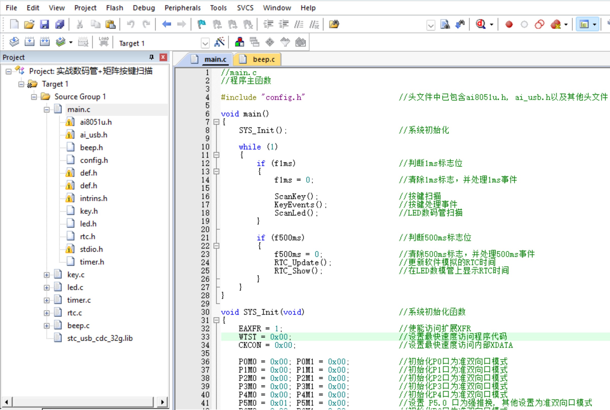Create a new file with the New icon
Viewport: 610px width, 410px height.
(14, 24)
